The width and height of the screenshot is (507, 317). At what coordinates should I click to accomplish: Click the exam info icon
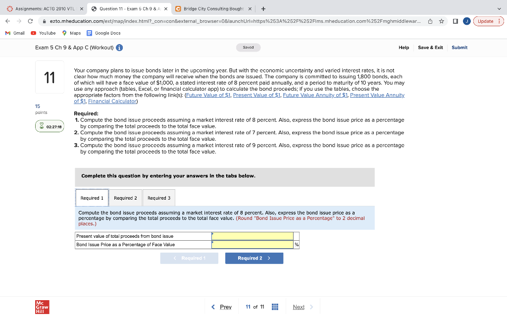tap(119, 48)
